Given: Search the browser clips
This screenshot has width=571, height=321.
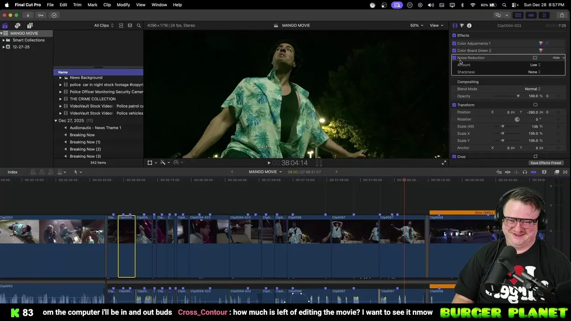Looking at the screenshot, I should tap(139, 25).
